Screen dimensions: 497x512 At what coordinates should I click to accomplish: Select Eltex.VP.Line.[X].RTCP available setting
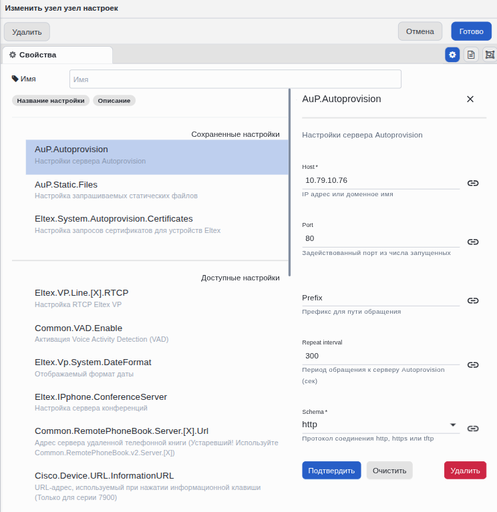click(x=157, y=298)
